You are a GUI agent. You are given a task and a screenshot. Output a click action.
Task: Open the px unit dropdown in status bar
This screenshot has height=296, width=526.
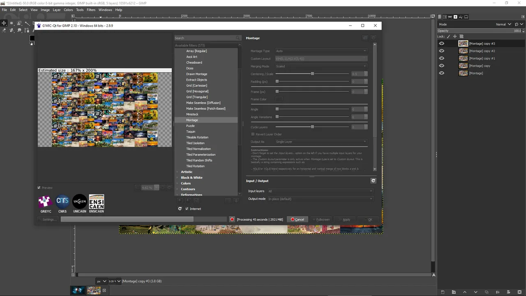pyautogui.click(x=102, y=281)
